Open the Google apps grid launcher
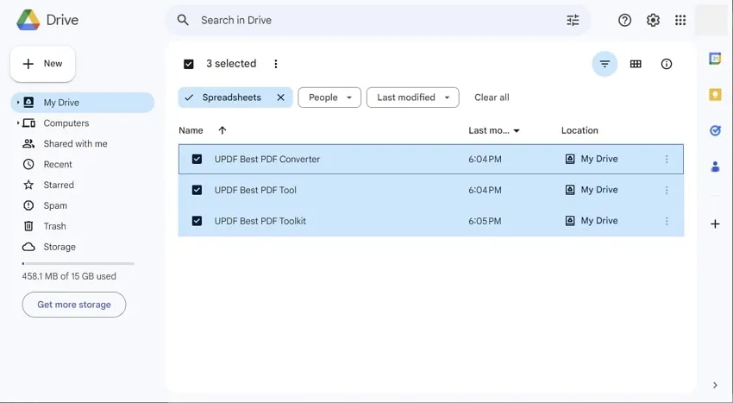 680,20
